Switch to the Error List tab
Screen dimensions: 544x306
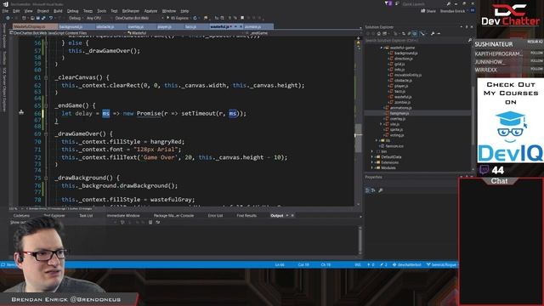[x=215, y=216]
